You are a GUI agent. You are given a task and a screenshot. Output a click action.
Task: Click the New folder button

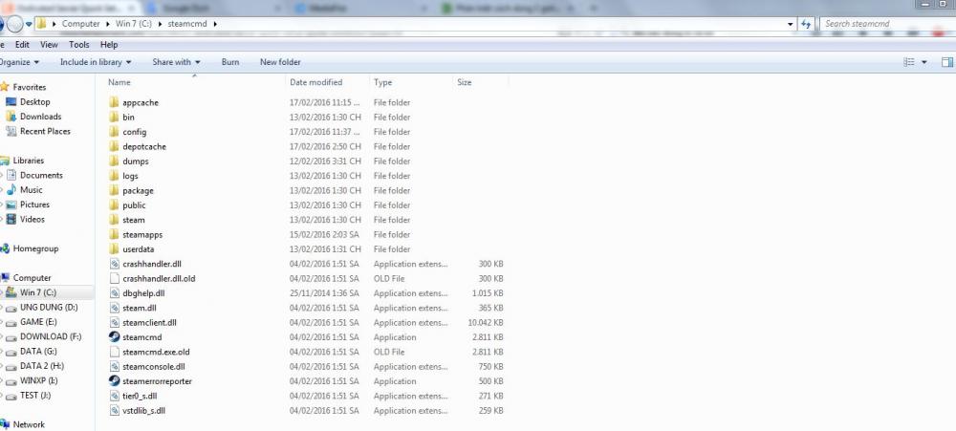coord(280,62)
